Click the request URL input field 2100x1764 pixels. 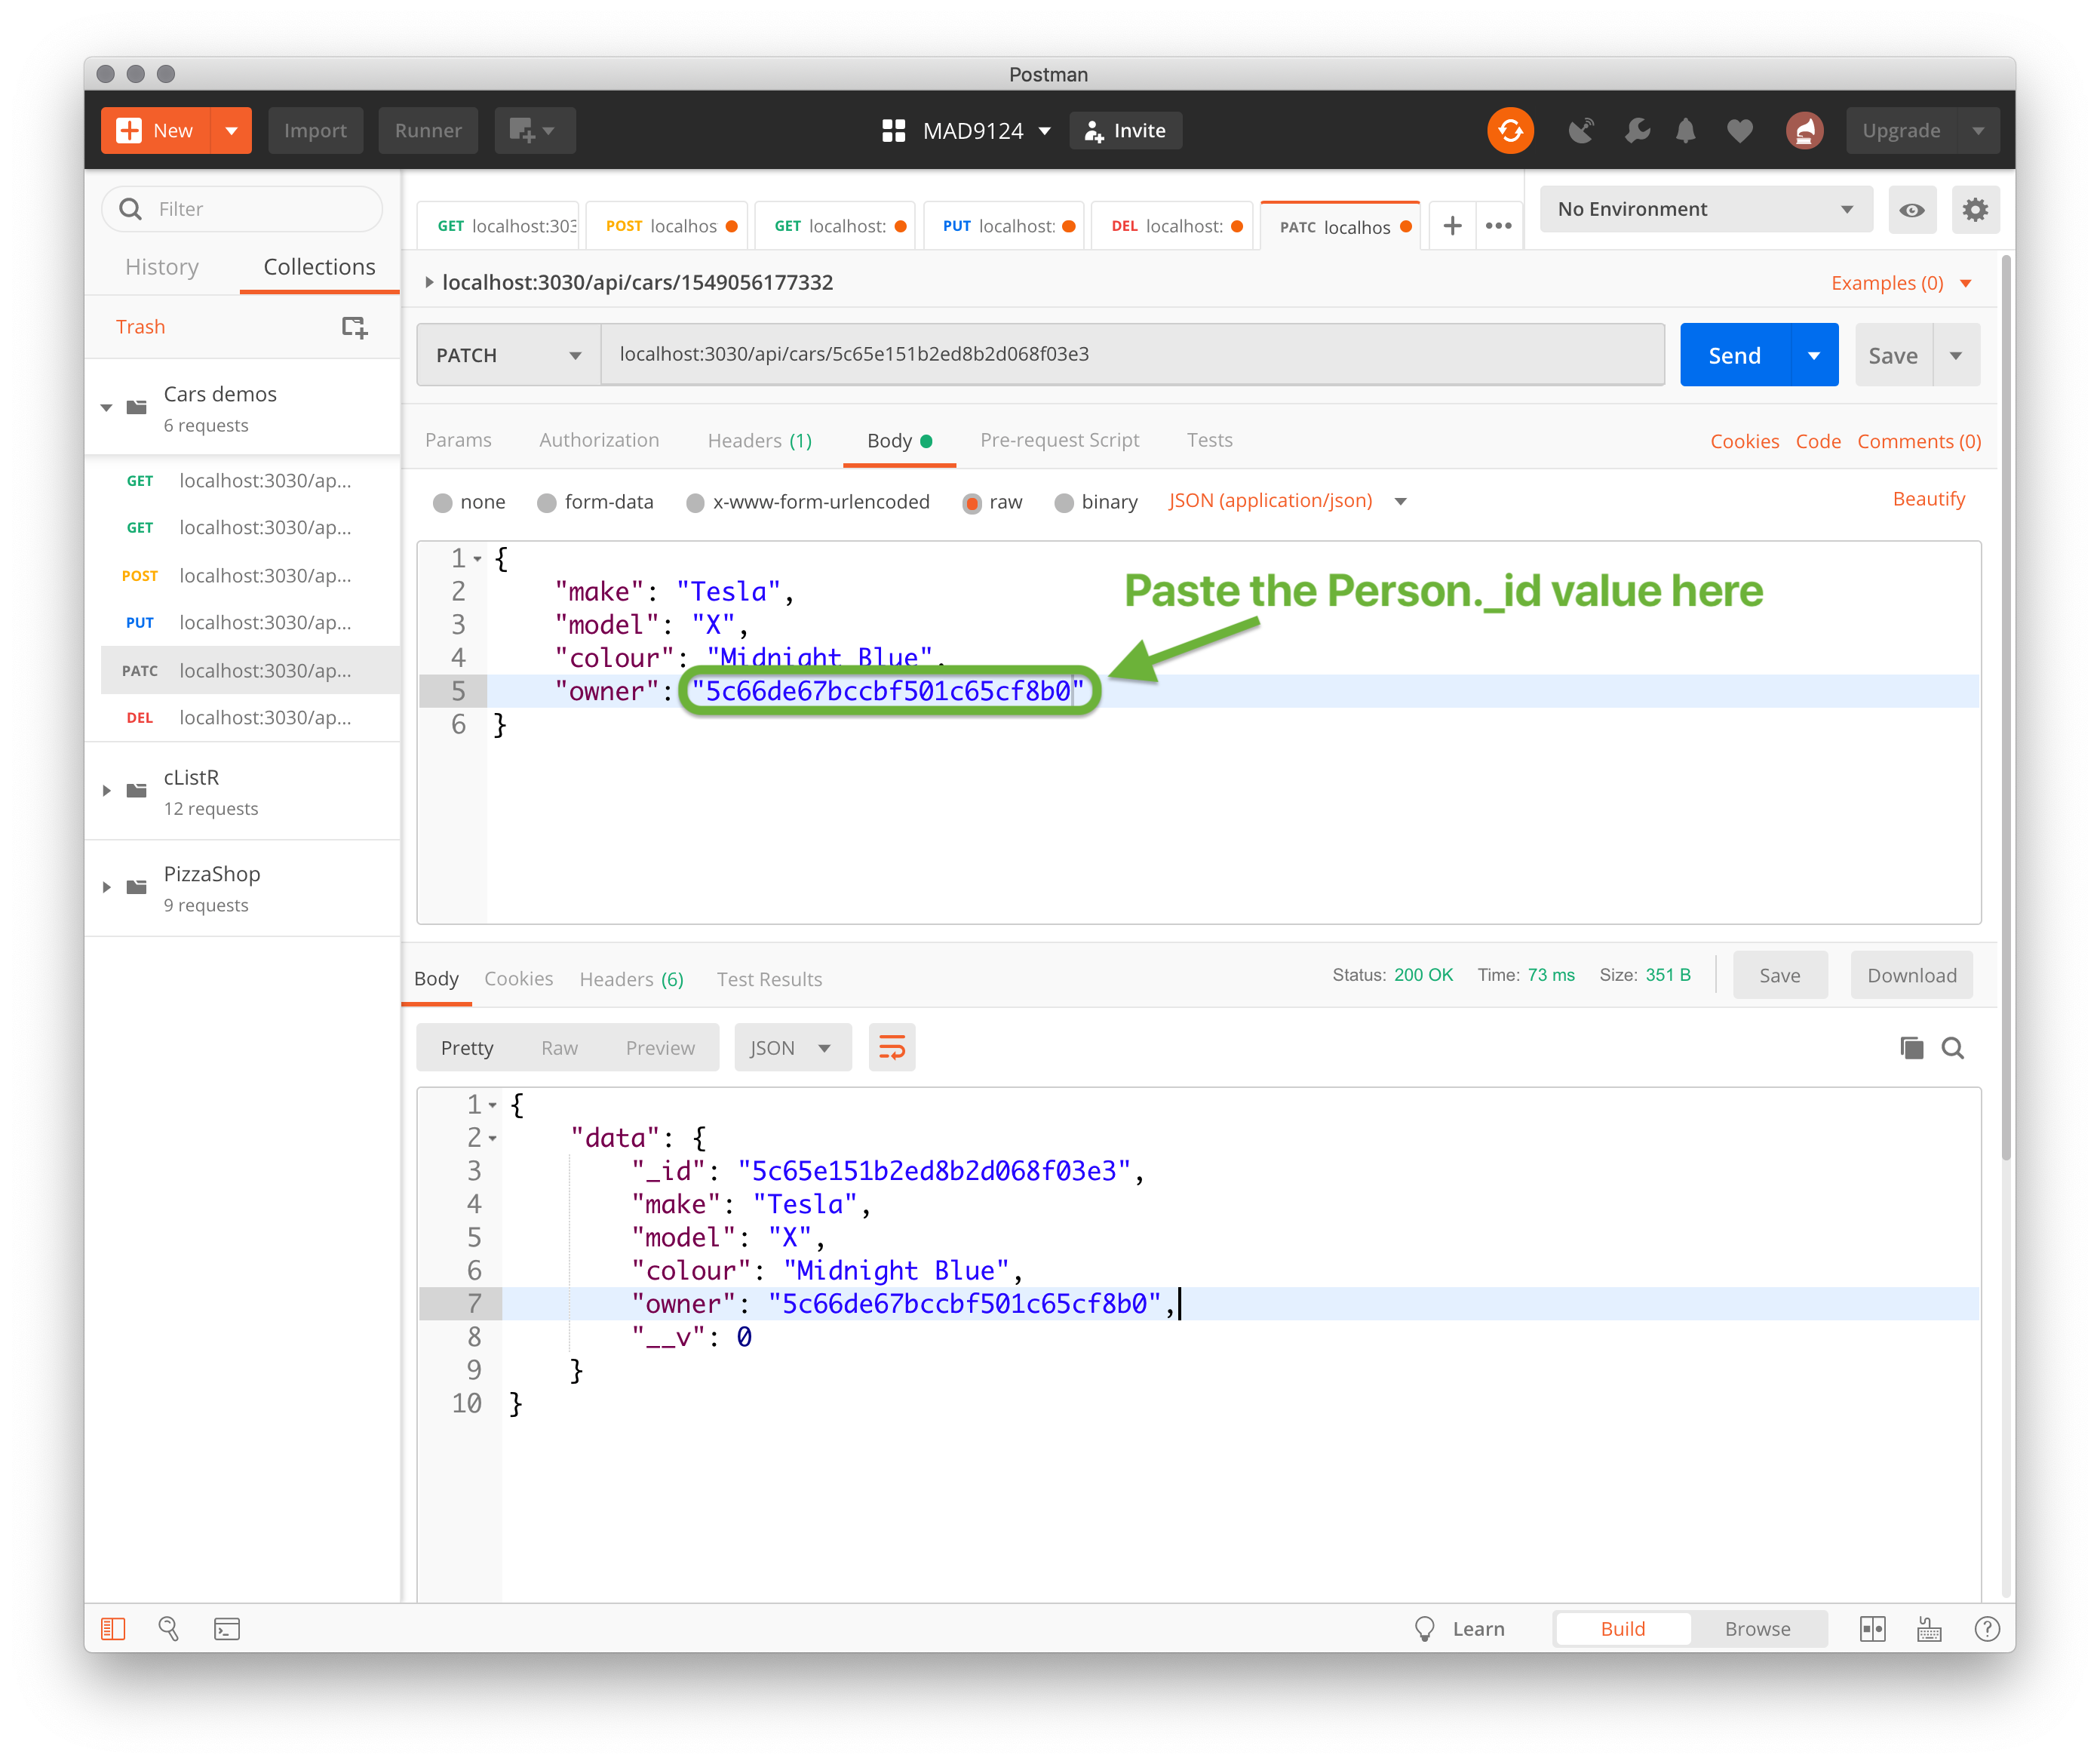click(x=1132, y=354)
